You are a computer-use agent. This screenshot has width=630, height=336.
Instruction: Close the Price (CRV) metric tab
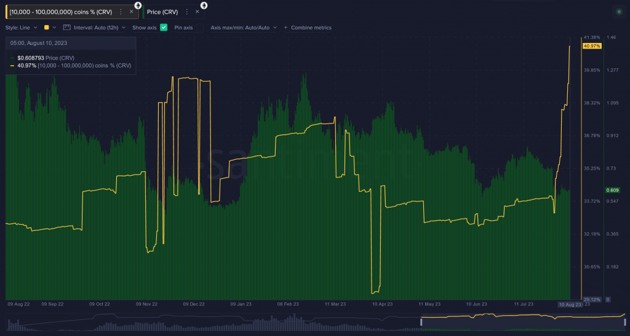(197, 12)
